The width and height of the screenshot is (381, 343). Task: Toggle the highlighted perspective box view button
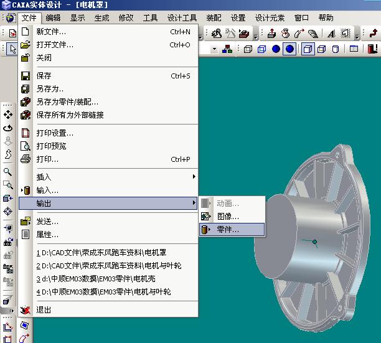(x=308, y=49)
